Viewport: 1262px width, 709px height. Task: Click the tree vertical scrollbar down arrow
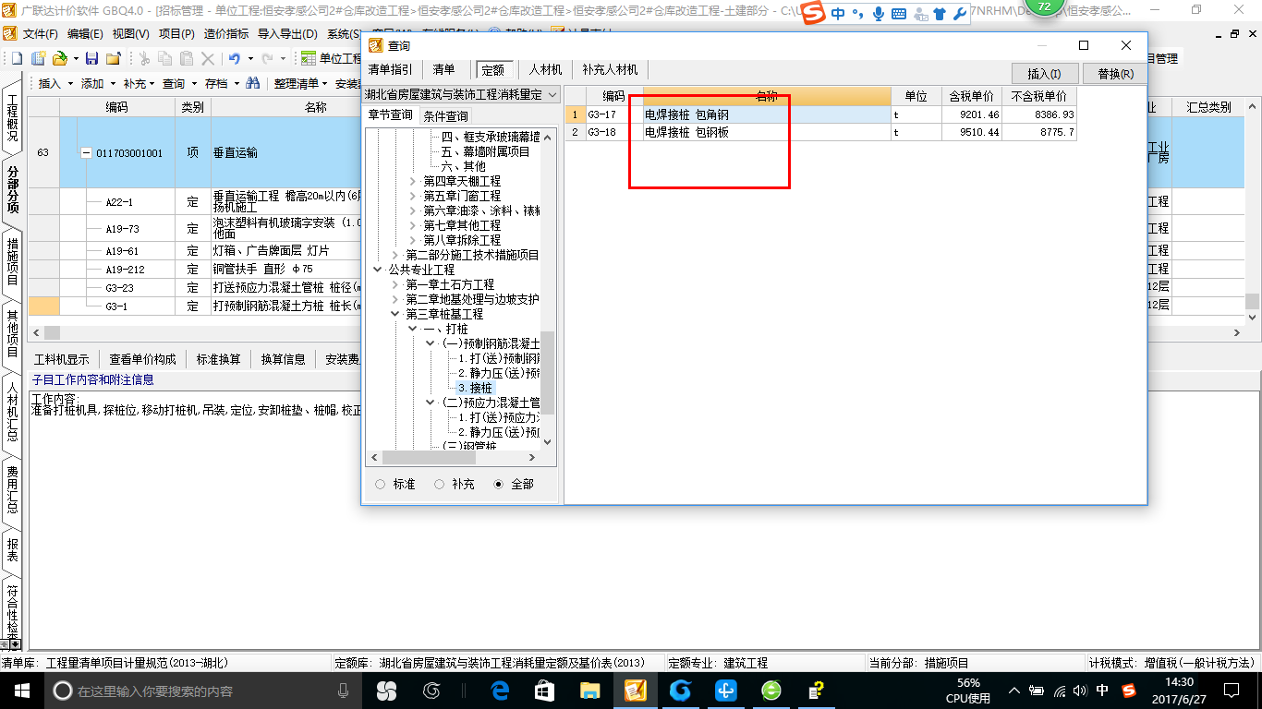[547, 442]
